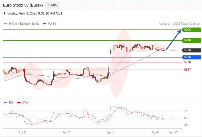Click the MA 50 blue legend swatch

coord(44,24)
